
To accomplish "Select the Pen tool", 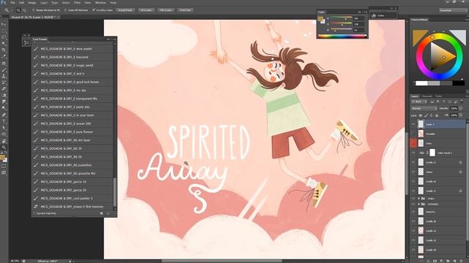I will pos(4,115).
